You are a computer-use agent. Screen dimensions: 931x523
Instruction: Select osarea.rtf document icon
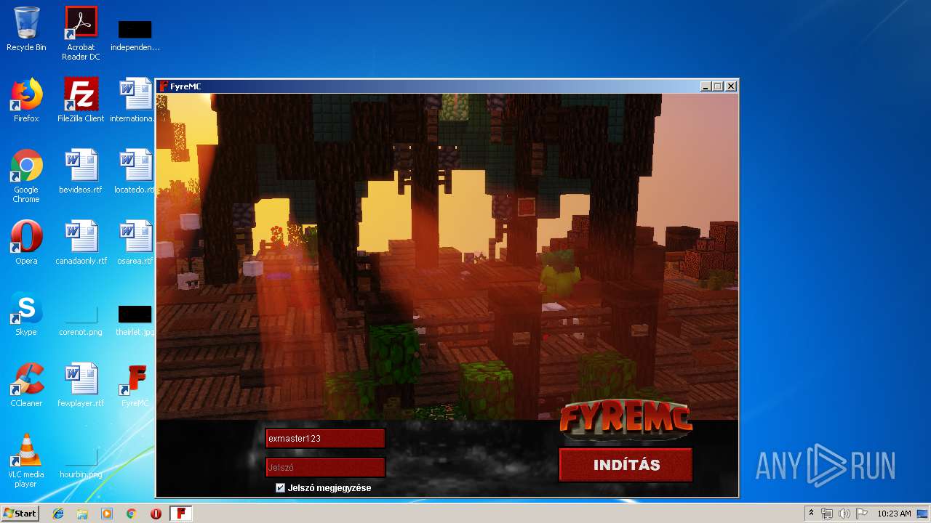click(135, 243)
